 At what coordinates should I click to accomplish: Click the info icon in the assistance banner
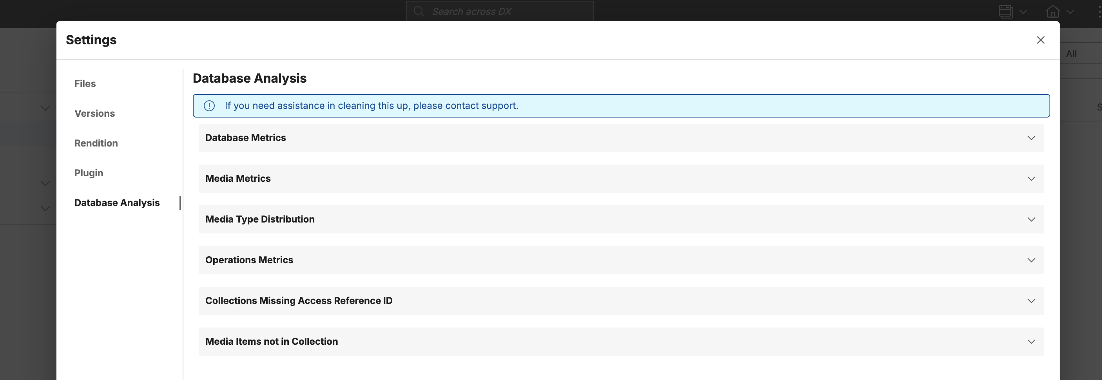tap(209, 106)
